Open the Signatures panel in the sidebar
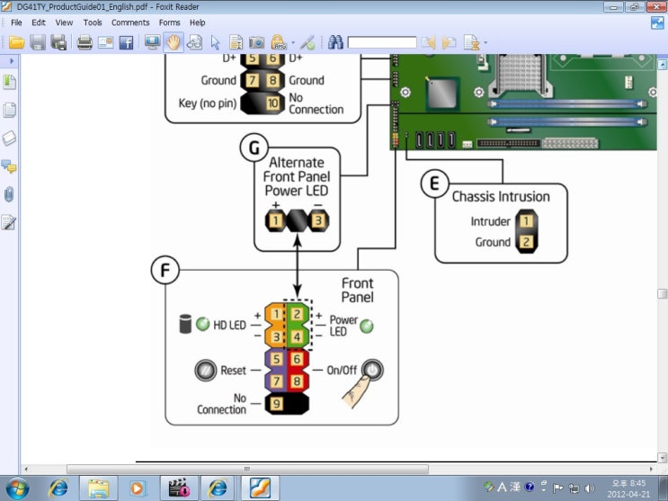Image resolution: width=668 pixels, height=501 pixels. point(10,222)
